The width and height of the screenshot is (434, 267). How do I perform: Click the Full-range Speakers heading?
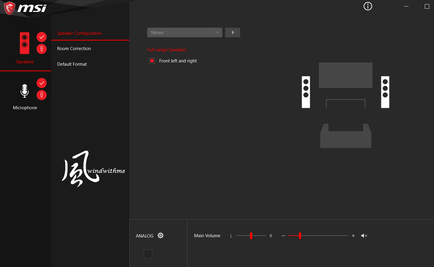(167, 50)
